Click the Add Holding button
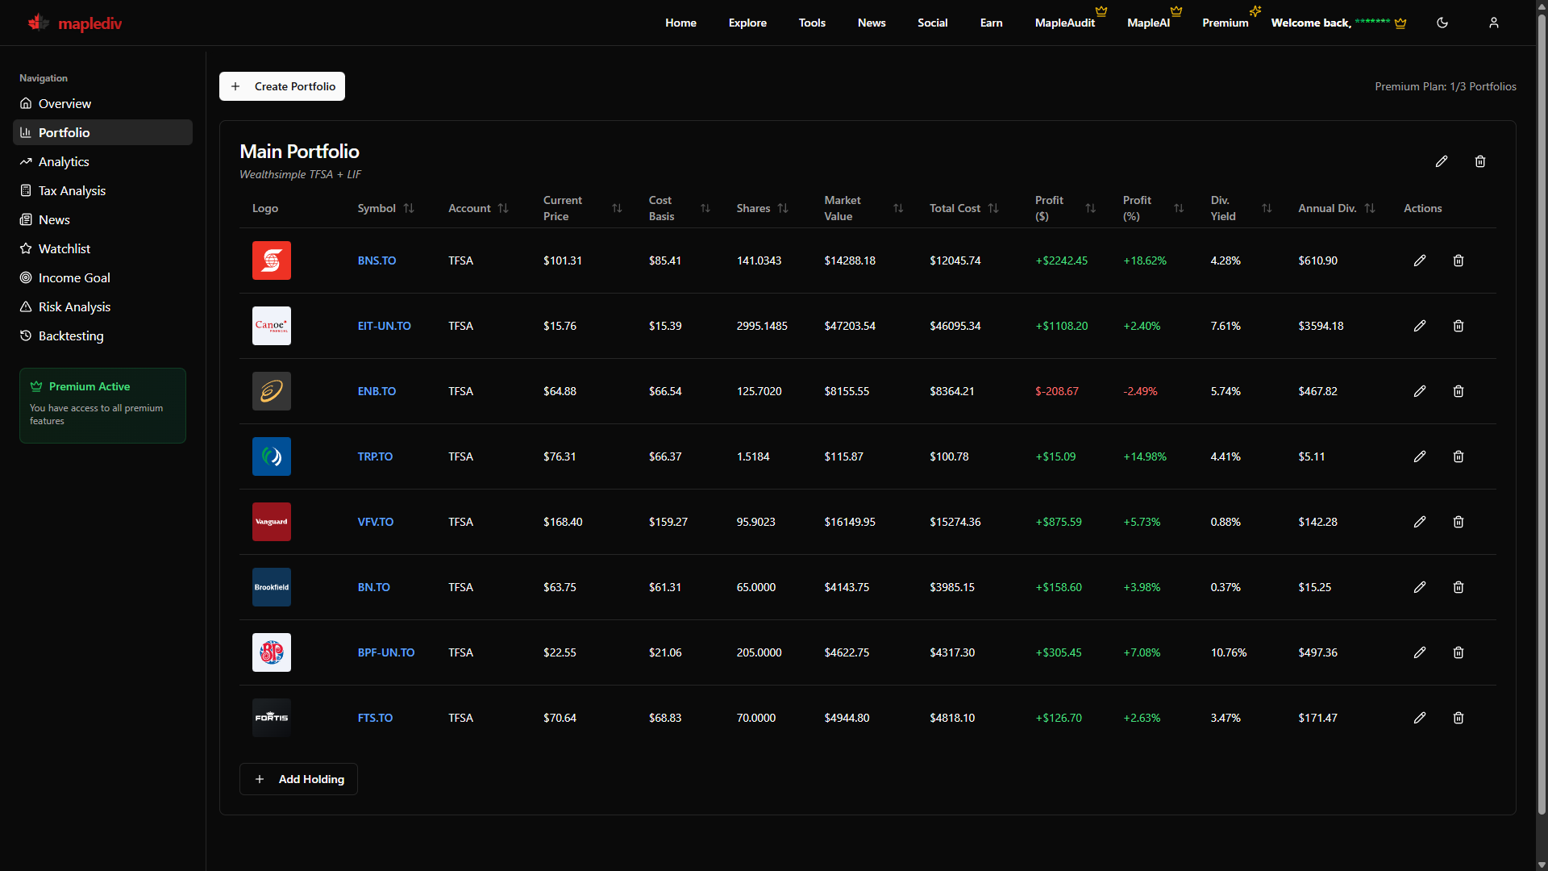The image size is (1548, 871). tap(298, 779)
